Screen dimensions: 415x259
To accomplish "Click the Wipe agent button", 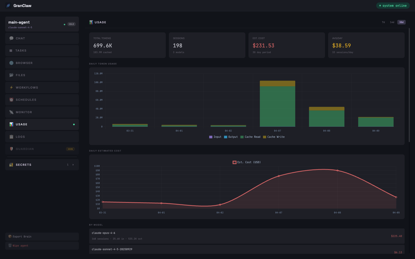I will pyautogui.click(x=42, y=246).
